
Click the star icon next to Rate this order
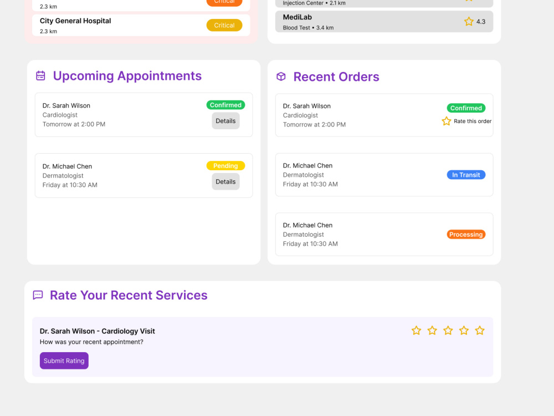pyautogui.click(x=446, y=121)
